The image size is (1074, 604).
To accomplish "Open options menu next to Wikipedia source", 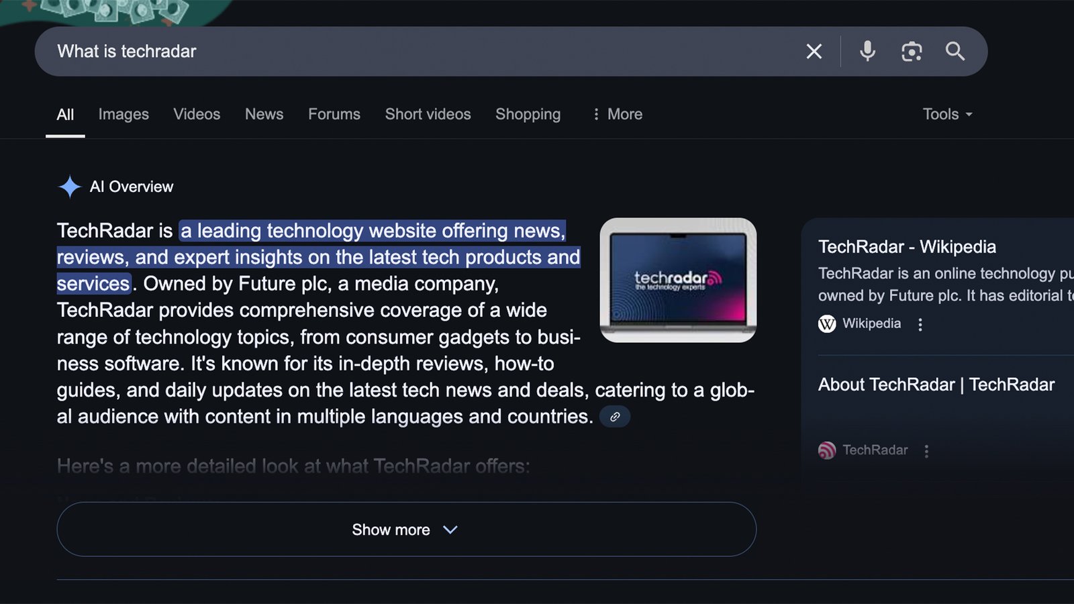I will (920, 325).
